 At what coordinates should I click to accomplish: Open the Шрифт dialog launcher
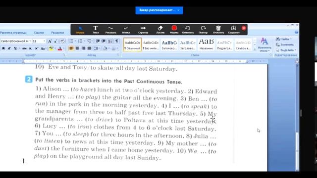[64, 55]
